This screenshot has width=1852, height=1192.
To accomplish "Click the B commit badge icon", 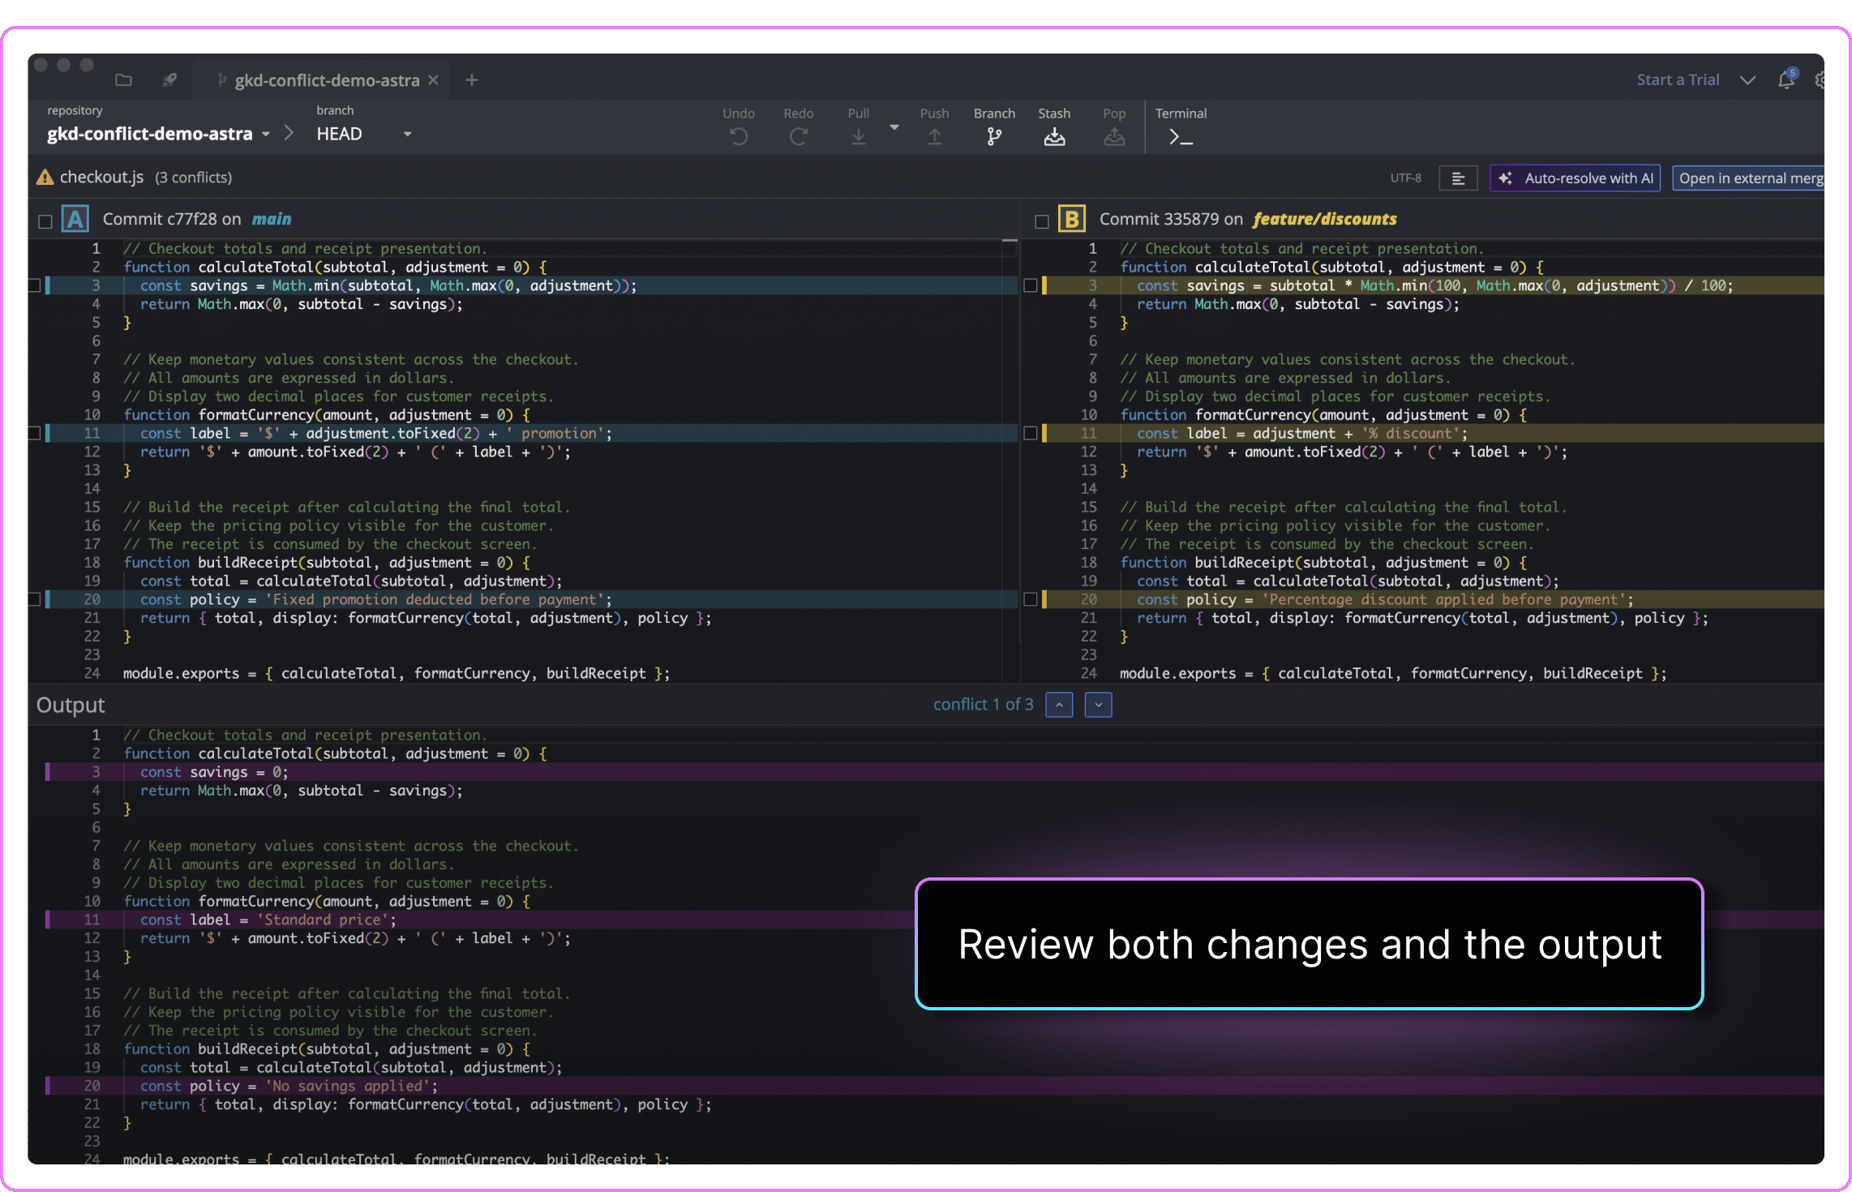I will point(1072,220).
